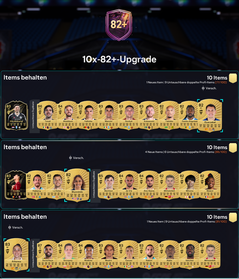The width and height of the screenshot is (239, 279).
Task: Select the Watkins player card
Action: (x=88, y=255)
